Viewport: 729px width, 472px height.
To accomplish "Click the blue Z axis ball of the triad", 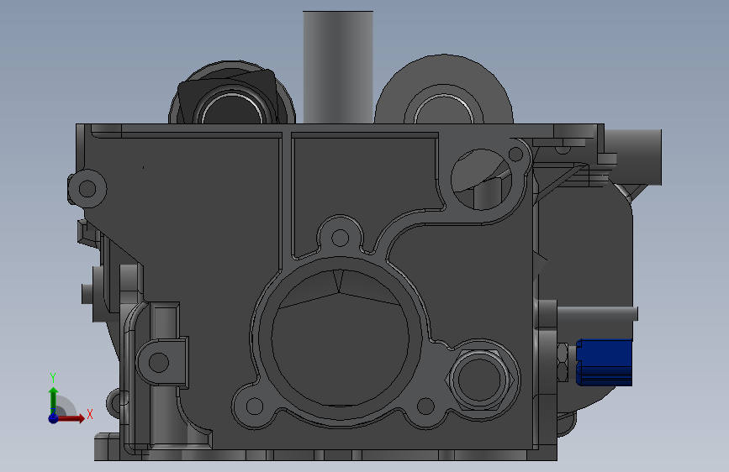I will coord(54,418).
